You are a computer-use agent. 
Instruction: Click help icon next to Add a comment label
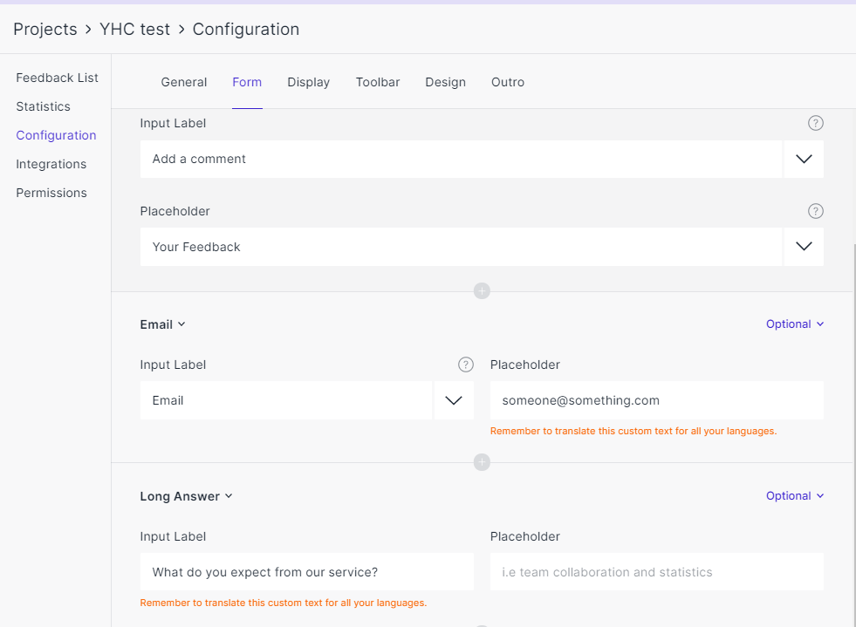pos(815,123)
